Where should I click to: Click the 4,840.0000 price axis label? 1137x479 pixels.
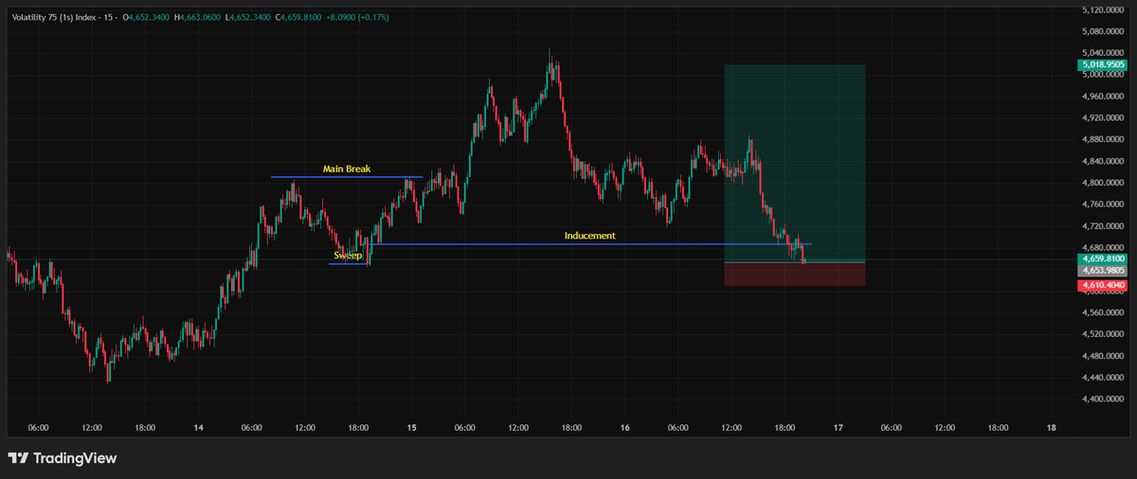(x=1103, y=162)
